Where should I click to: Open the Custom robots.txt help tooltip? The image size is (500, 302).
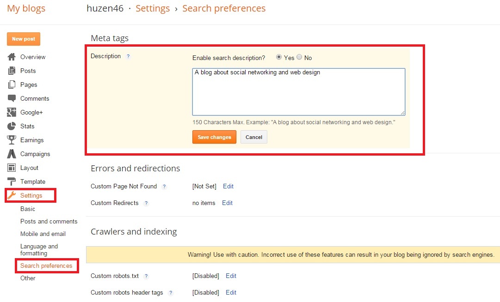click(147, 276)
